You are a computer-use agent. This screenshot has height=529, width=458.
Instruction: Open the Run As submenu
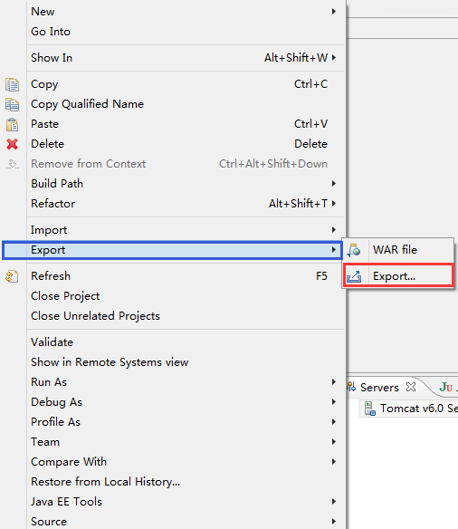tap(186, 382)
